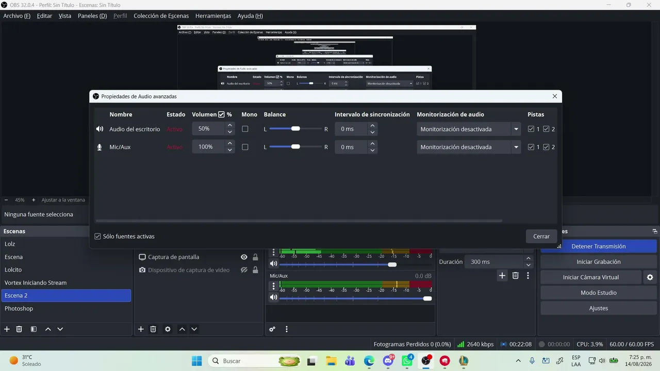Screen dimensions: 660x371
Task: Open Discord from the taskbar
Action: click(x=388, y=361)
